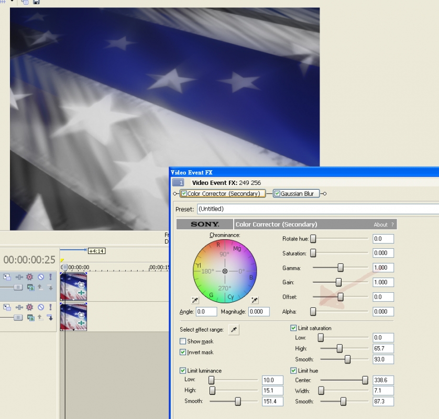
Task: Uncheck the Limit saturation checkbox
Action: click(x=293, y=328)
